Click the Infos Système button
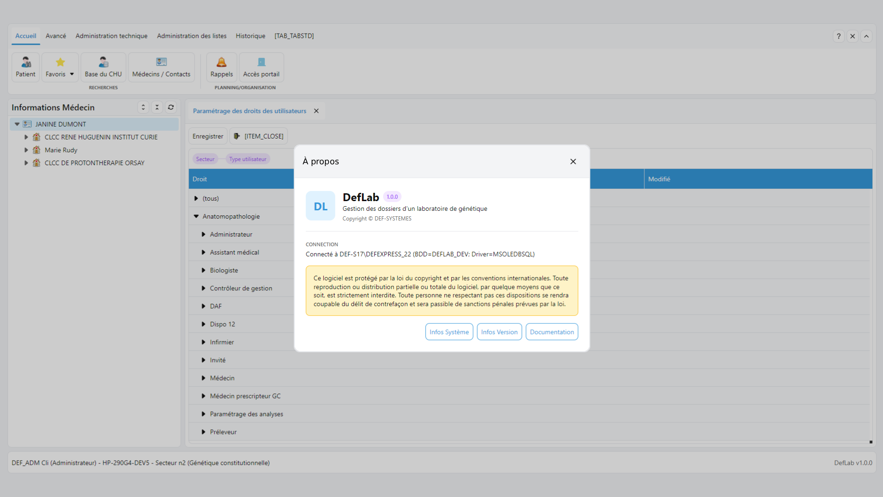 pyautogui.click(x=449, y=332)
